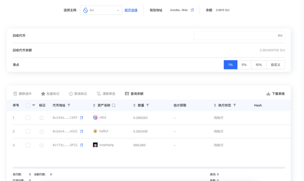Click 下载表格 to download table

(275, 94)
